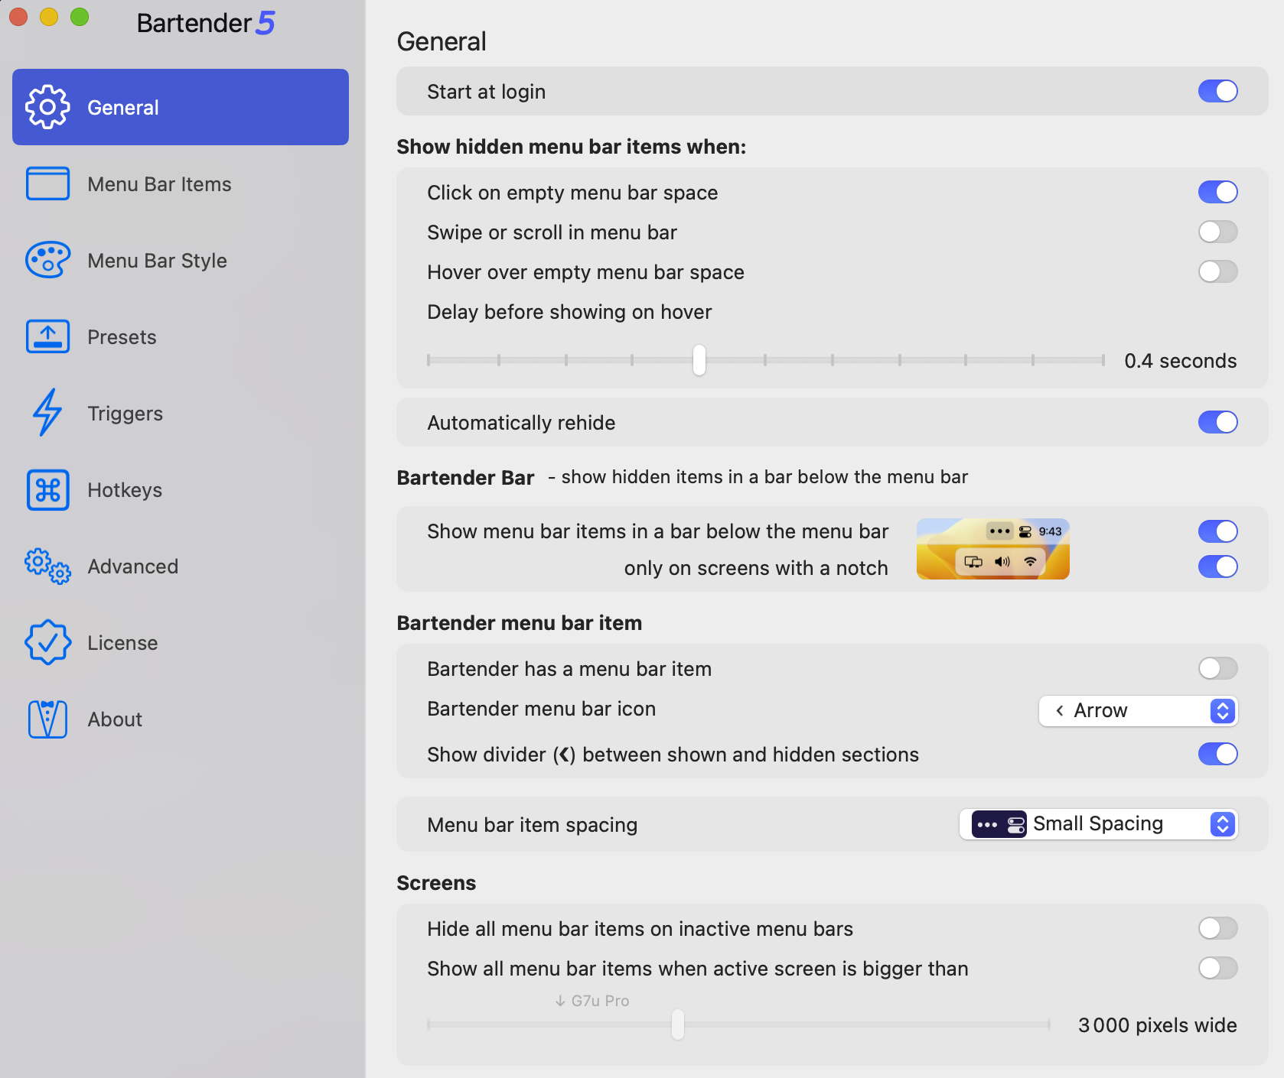
Task: Select the Menu Bar Style palette icon
Action: point(47,260)
